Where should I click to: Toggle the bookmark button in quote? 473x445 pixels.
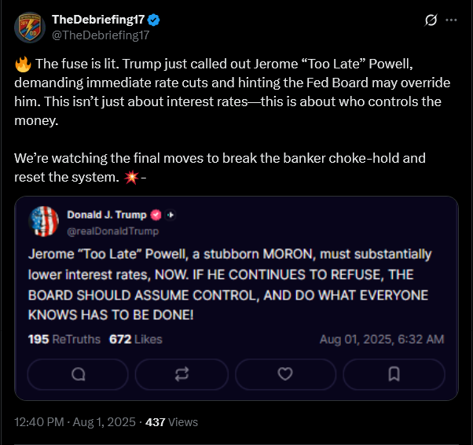[394, 375]
